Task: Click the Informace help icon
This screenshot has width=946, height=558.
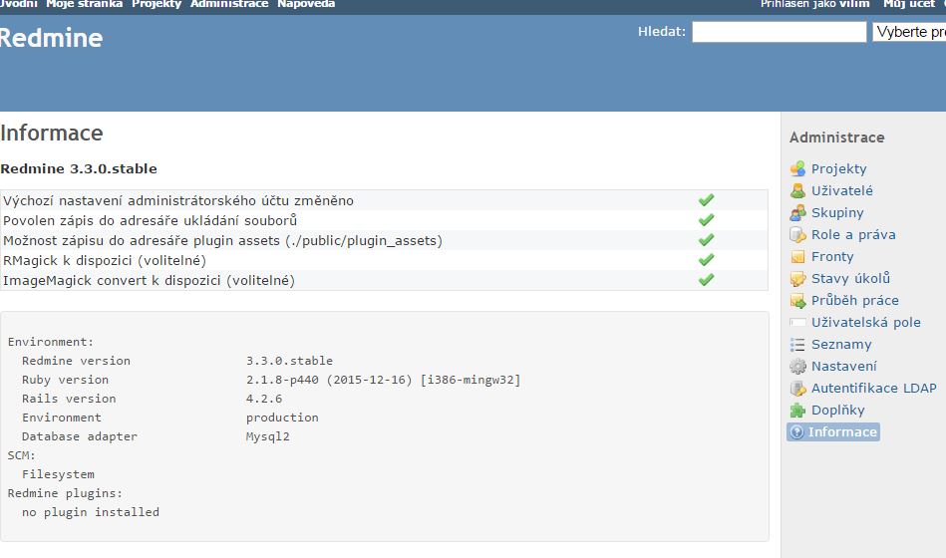Action: coord(797,431)
